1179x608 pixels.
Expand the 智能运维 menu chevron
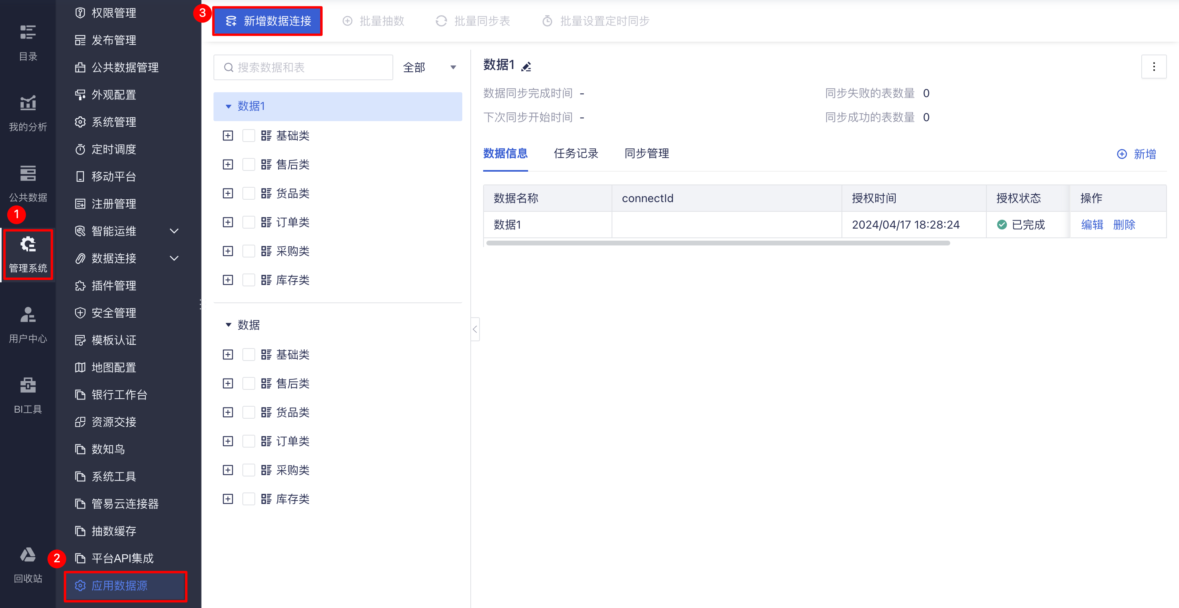coord(174,231)
